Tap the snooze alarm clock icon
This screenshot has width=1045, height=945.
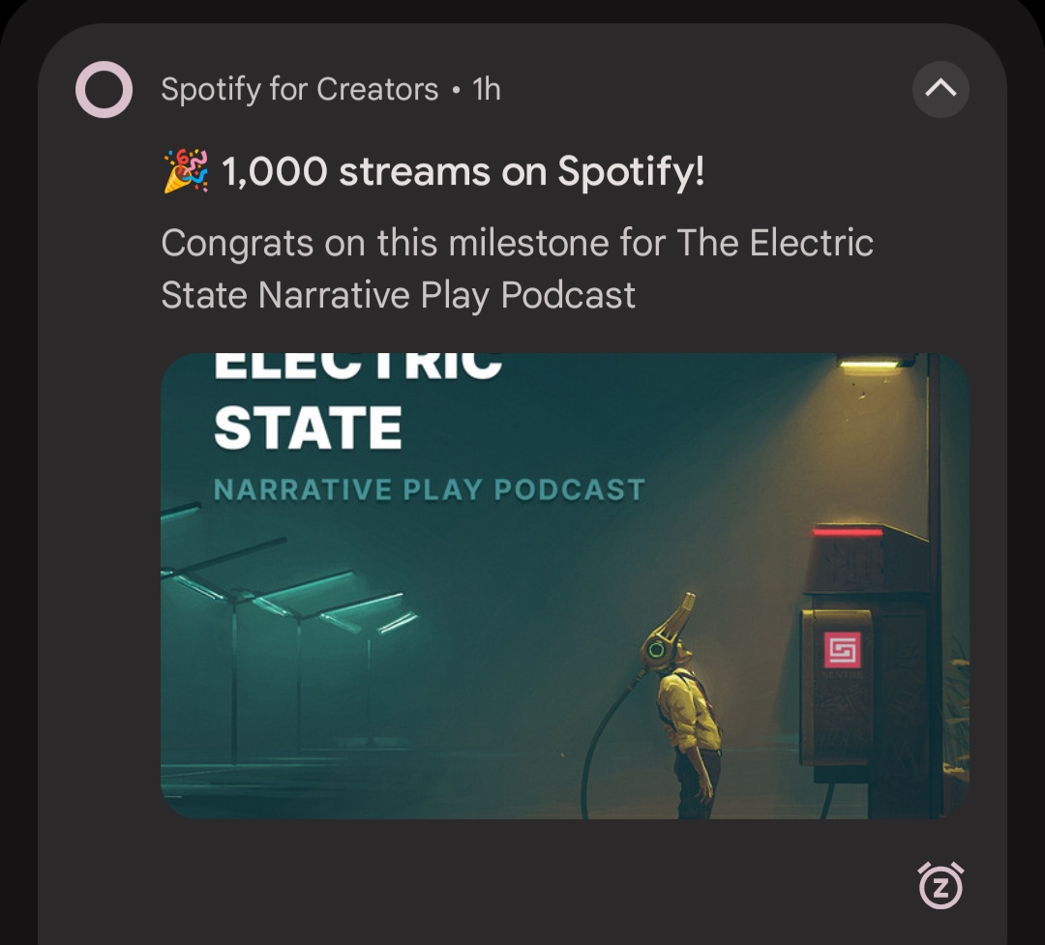pos(941,886)
